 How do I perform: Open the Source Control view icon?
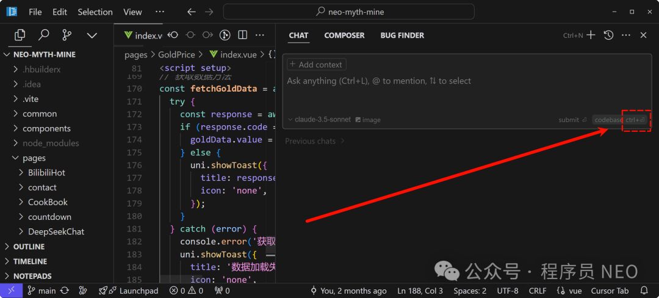(x=67, y=35)
